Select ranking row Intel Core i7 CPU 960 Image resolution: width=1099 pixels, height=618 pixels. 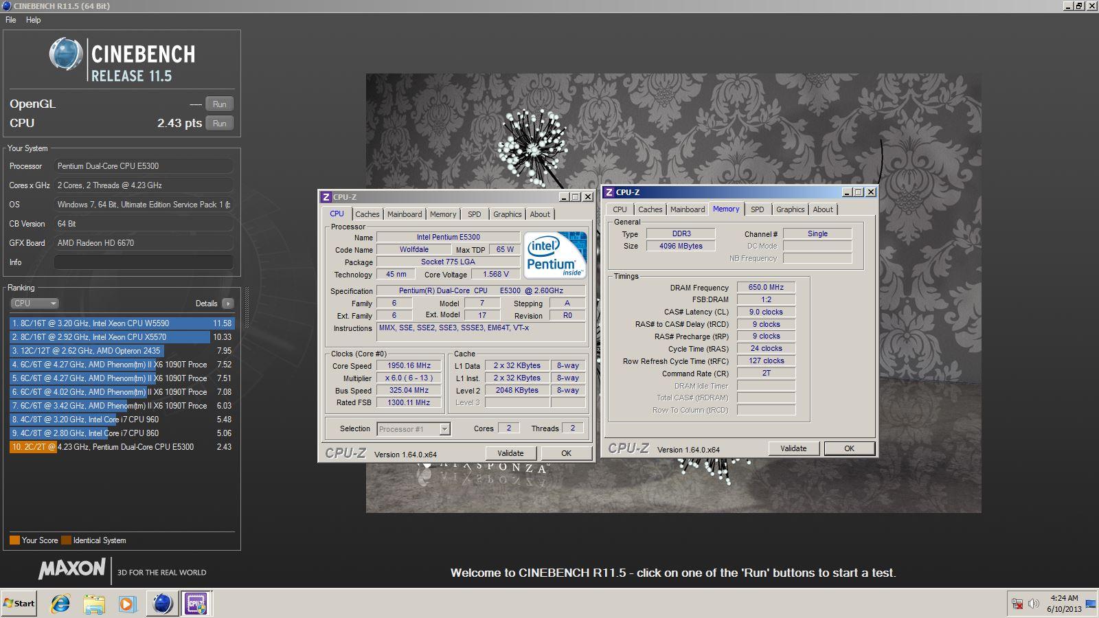pos(122,420)
